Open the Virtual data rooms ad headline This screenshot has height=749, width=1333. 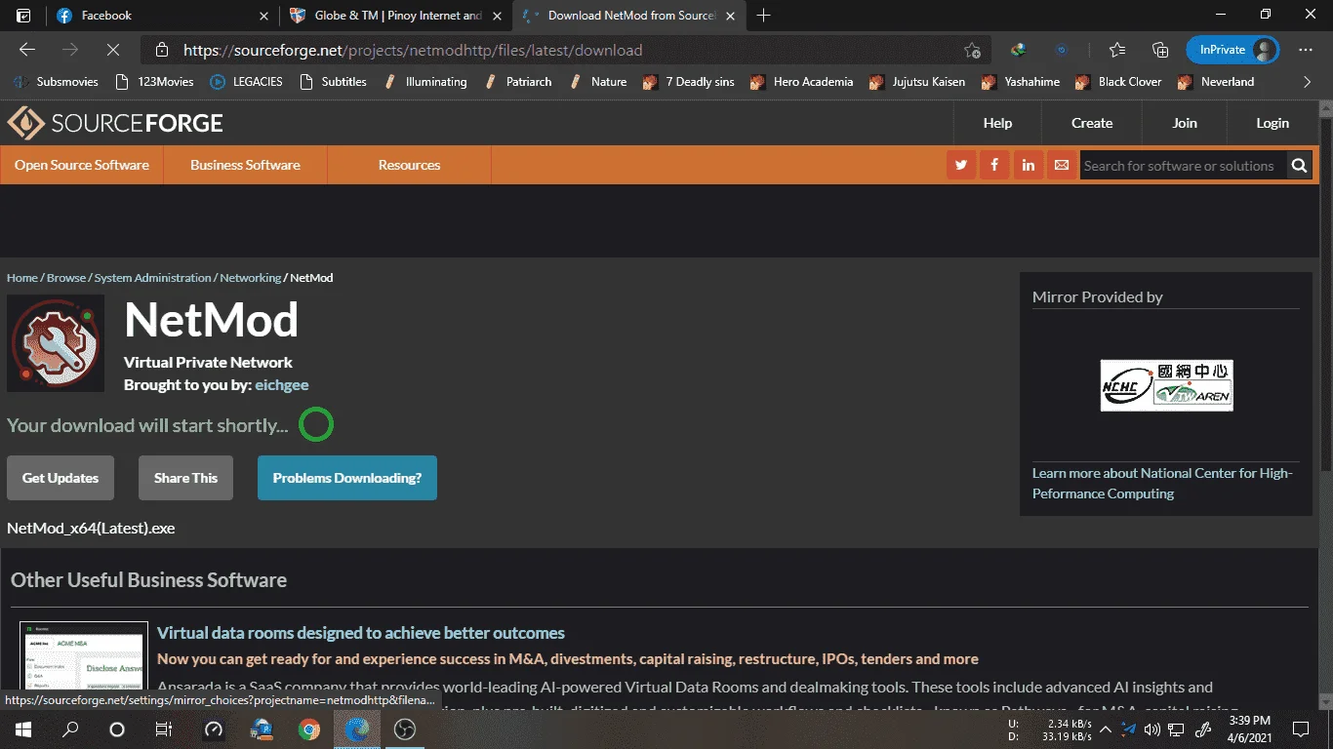pyautogui.click(x=361, y=633)
